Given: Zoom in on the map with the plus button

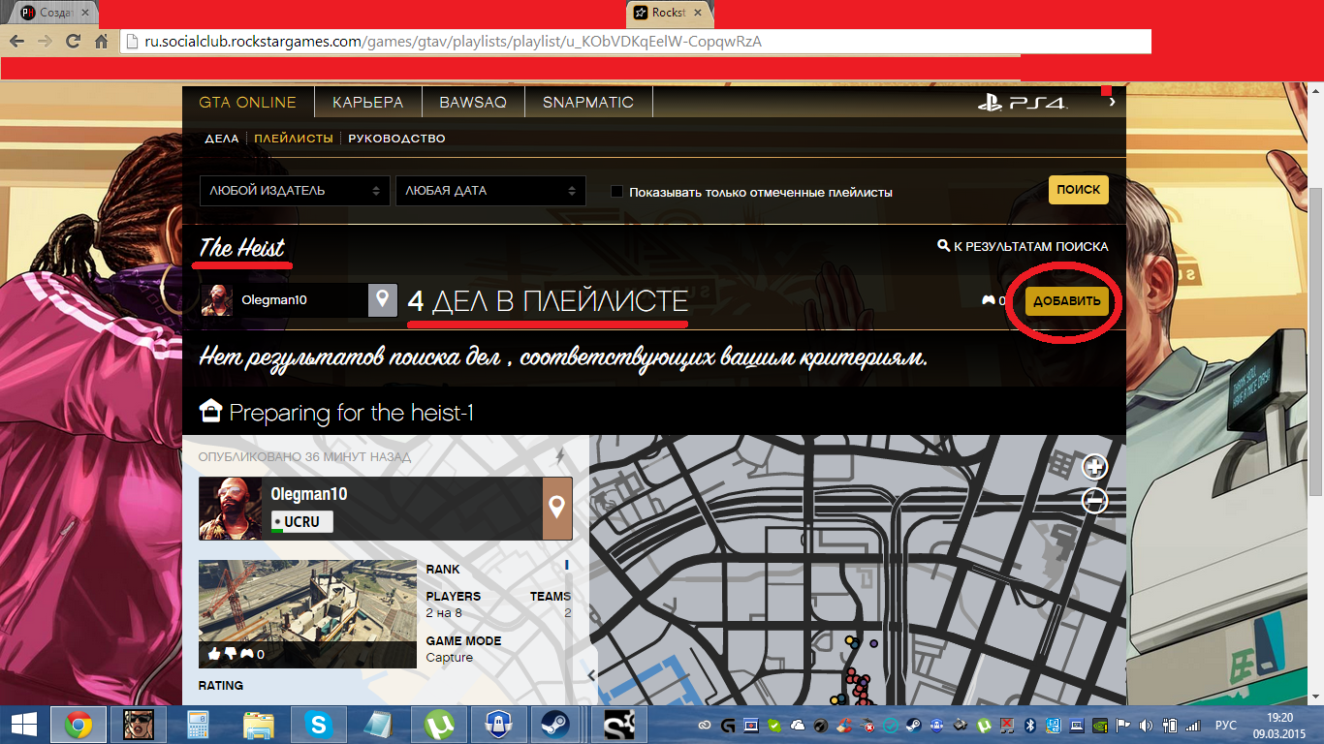Looking at the screenshot, I should coord(1095,468).
